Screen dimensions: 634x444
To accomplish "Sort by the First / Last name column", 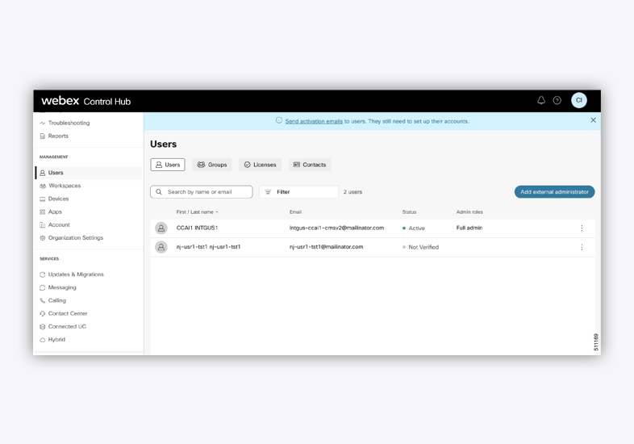I will tap(196, 212).
